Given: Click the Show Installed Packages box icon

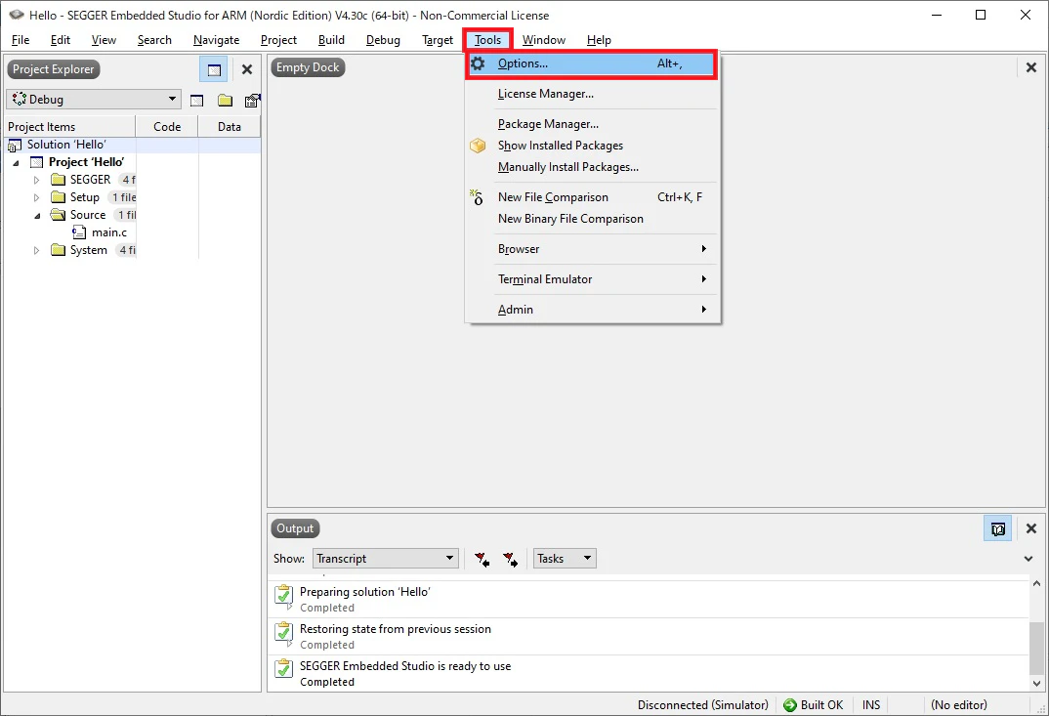Looking at the screenshot, I should (478, 146).
